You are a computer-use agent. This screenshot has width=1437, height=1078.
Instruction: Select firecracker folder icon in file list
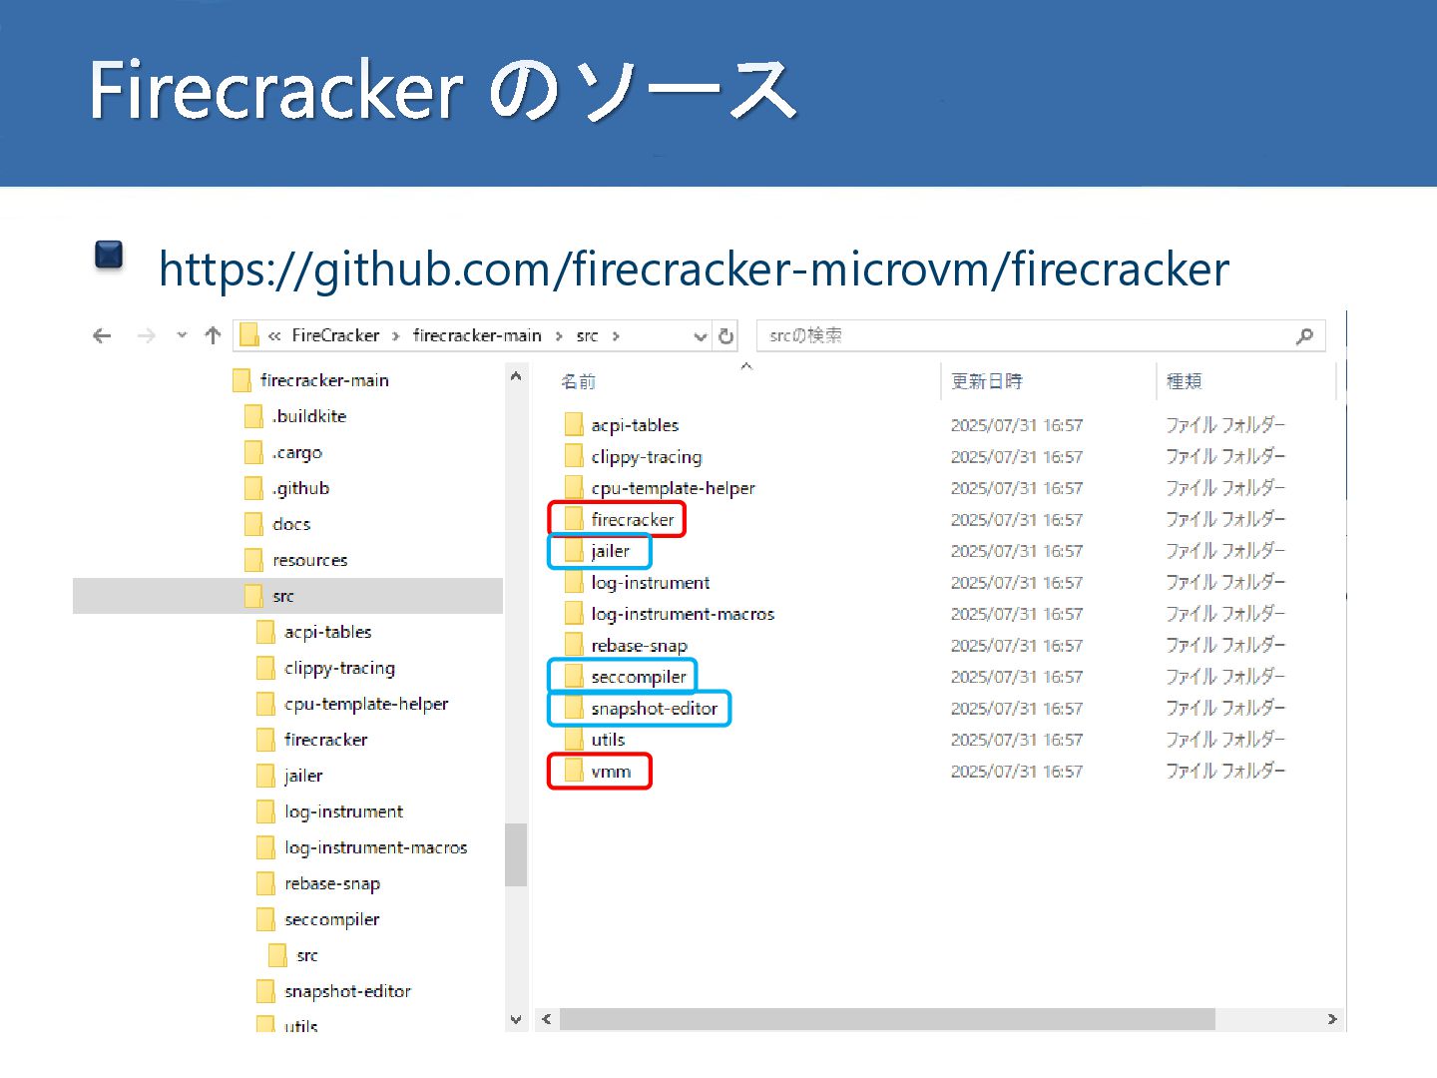point(574,519)
